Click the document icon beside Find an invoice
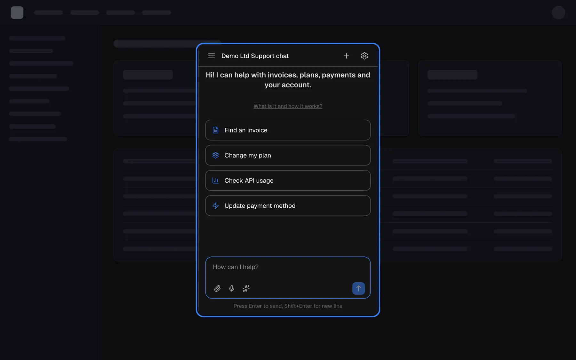 [x=215, y=130]
